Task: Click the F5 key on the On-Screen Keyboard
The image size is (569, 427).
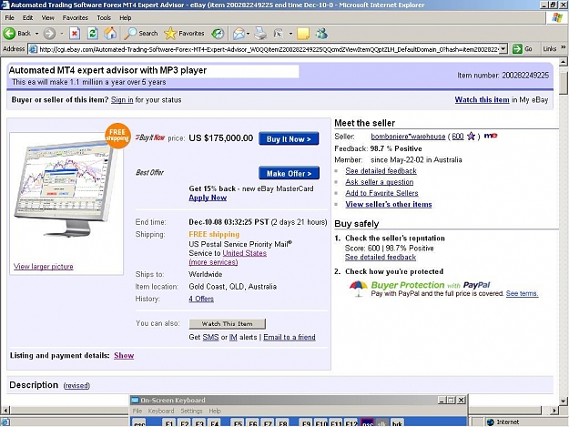Action: click(x=238, y=423)
